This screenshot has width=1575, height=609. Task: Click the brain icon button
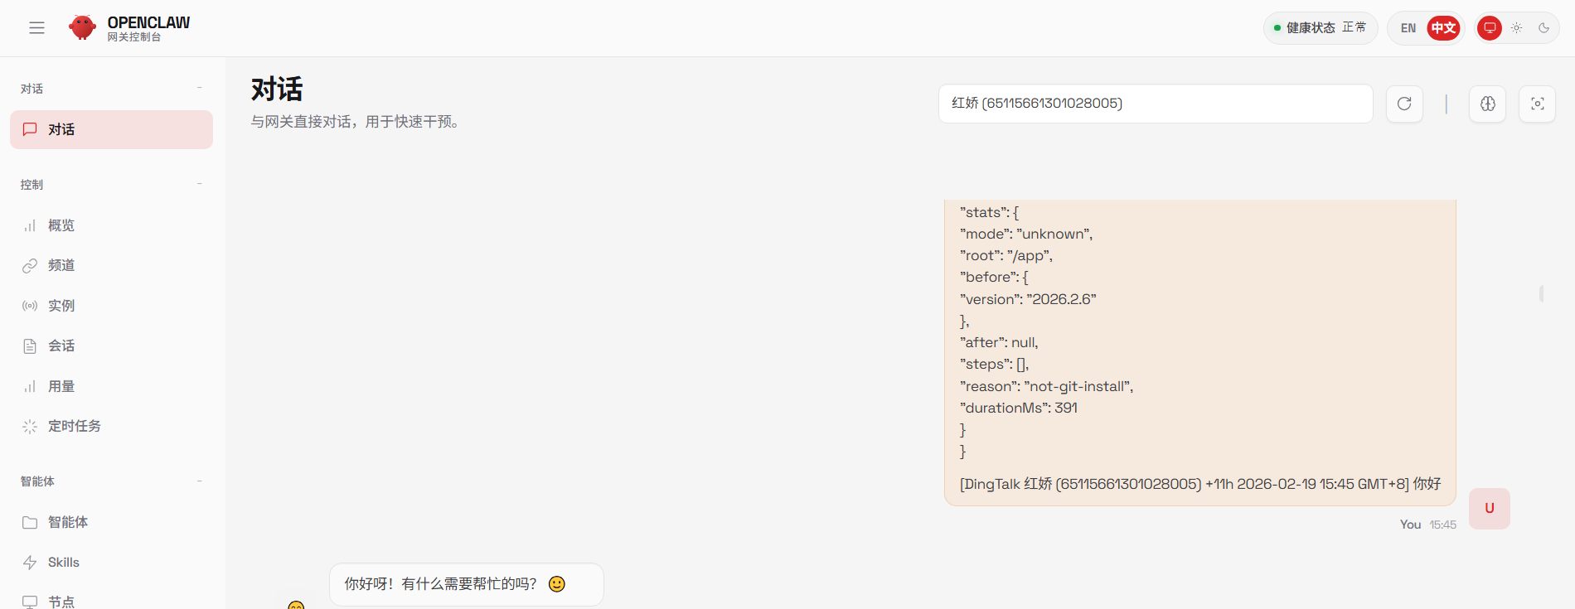pyautogui.click(x=1487, y=104)
